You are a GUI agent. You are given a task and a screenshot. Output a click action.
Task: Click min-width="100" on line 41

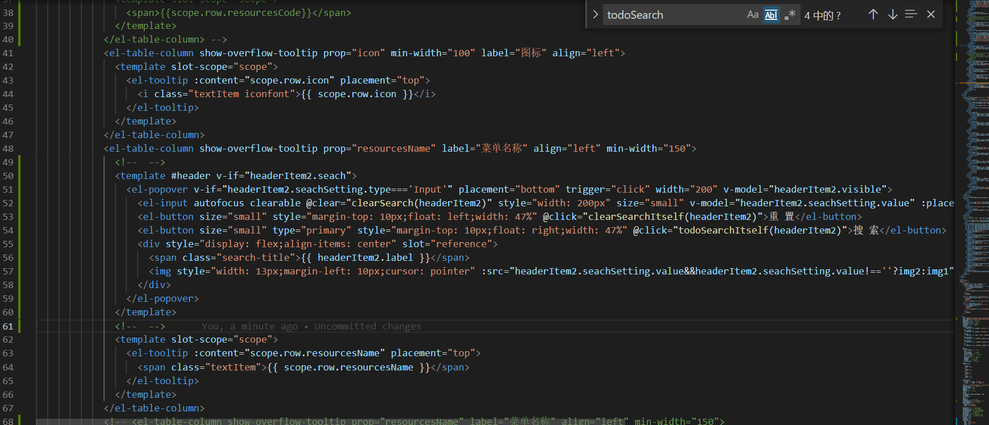click(433, 53)
